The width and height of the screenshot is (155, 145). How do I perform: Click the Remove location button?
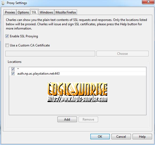tap(88, 119)
